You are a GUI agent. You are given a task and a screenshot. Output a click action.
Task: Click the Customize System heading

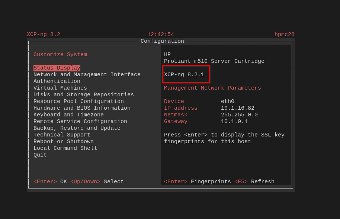[x=60, y=54]
